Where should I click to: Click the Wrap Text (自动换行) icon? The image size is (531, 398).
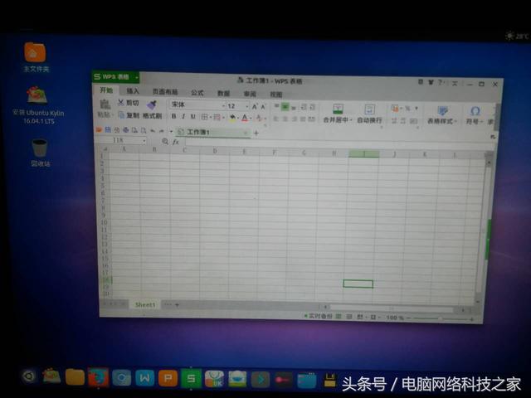click(x=369, y=109)
